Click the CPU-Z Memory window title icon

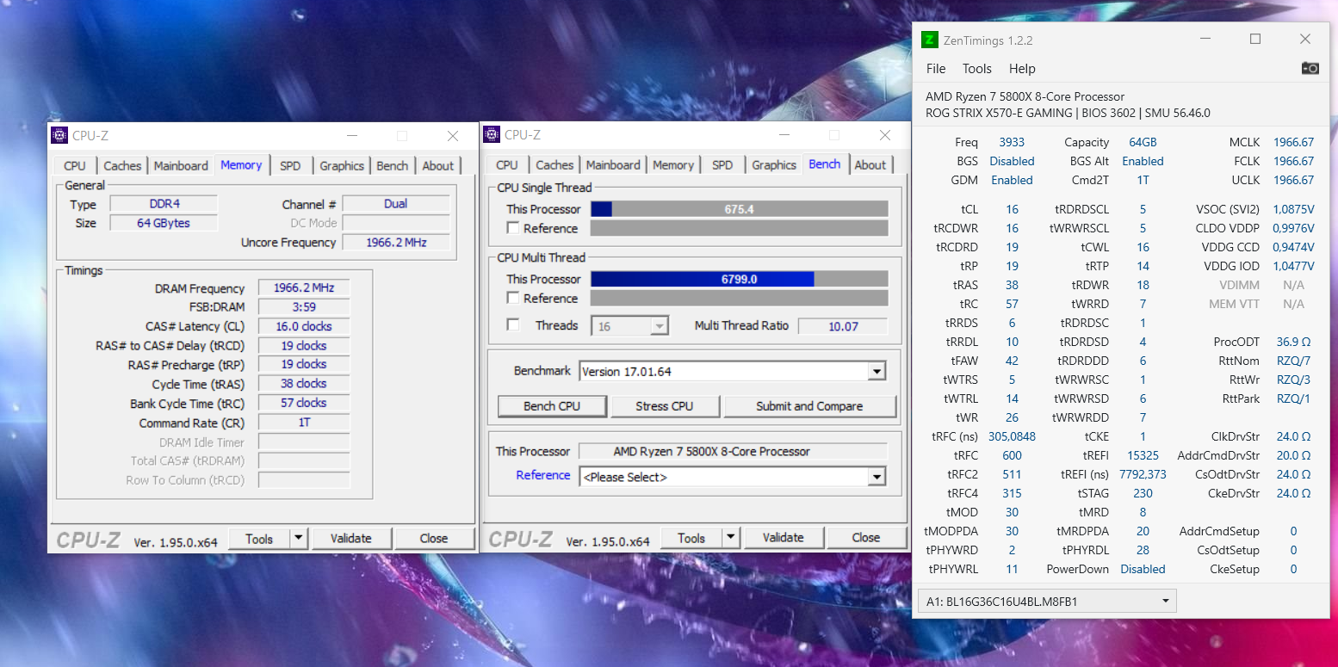point(59,135)
